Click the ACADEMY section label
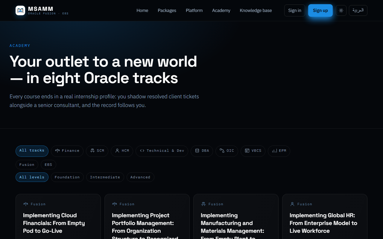 tap(20, 46)
